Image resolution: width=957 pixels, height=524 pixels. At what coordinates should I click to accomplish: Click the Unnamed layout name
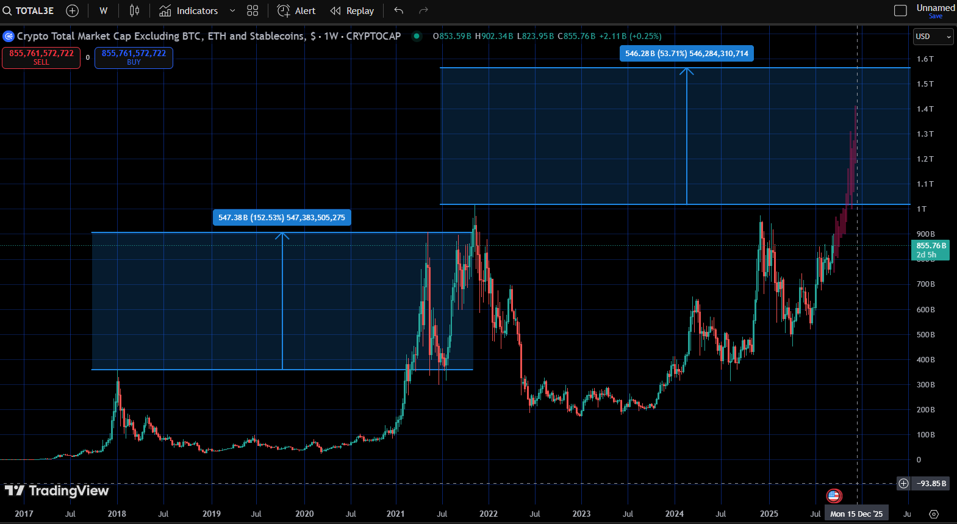(x=935, y=8)
